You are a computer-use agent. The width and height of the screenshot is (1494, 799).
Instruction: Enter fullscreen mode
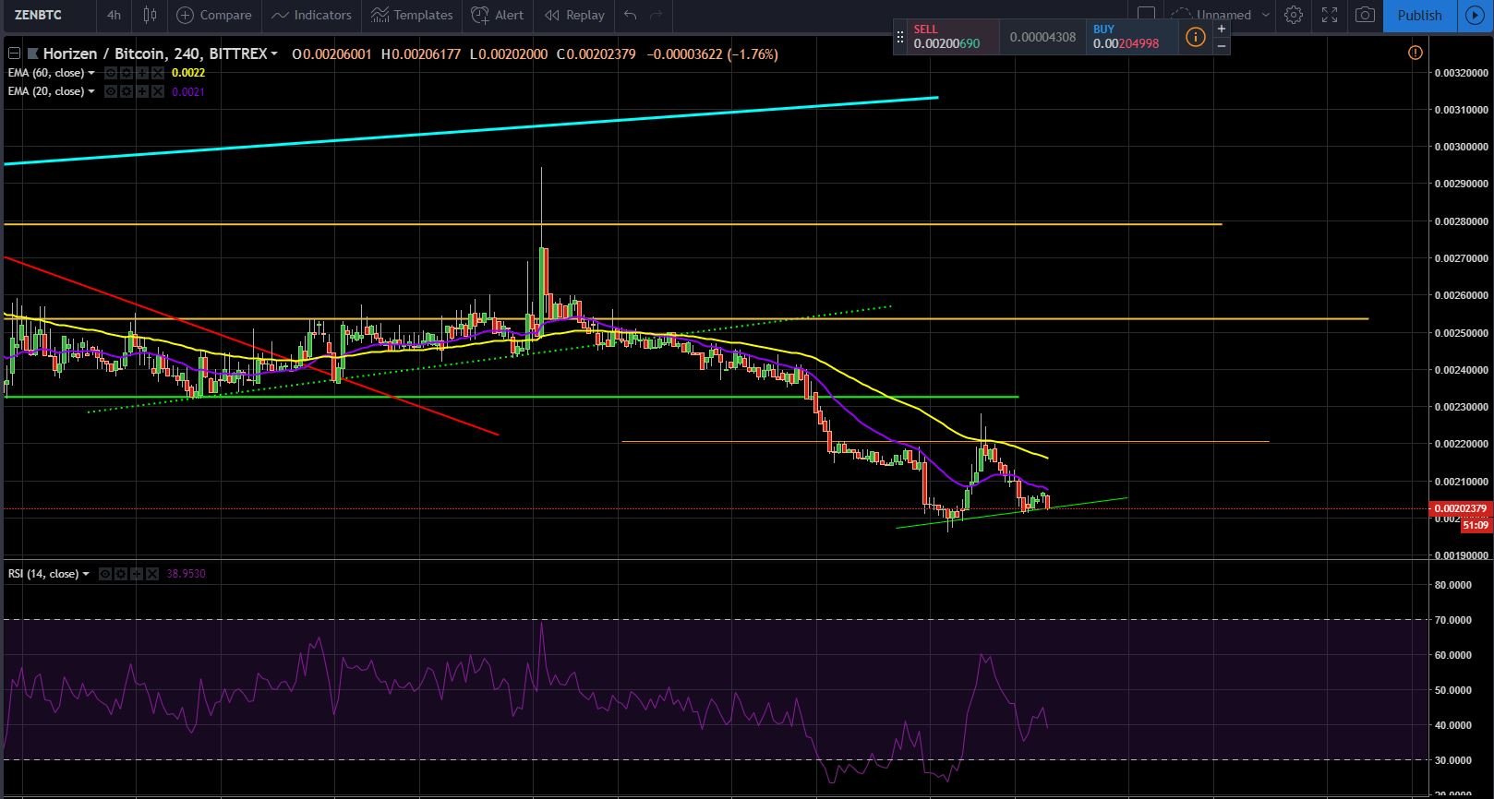point(1330,15)
